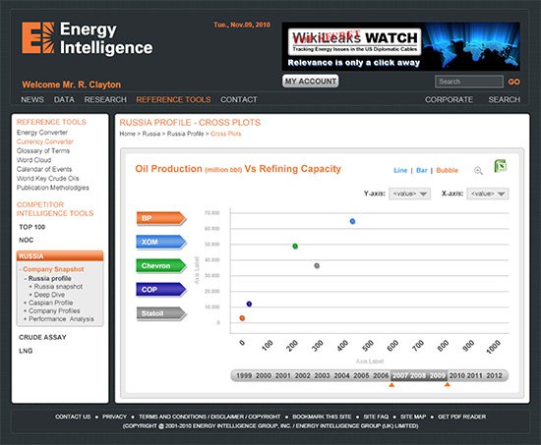Toggle the Chevron series arrow
Viewport: 541px width, 445px height.
tap(161, 266)
